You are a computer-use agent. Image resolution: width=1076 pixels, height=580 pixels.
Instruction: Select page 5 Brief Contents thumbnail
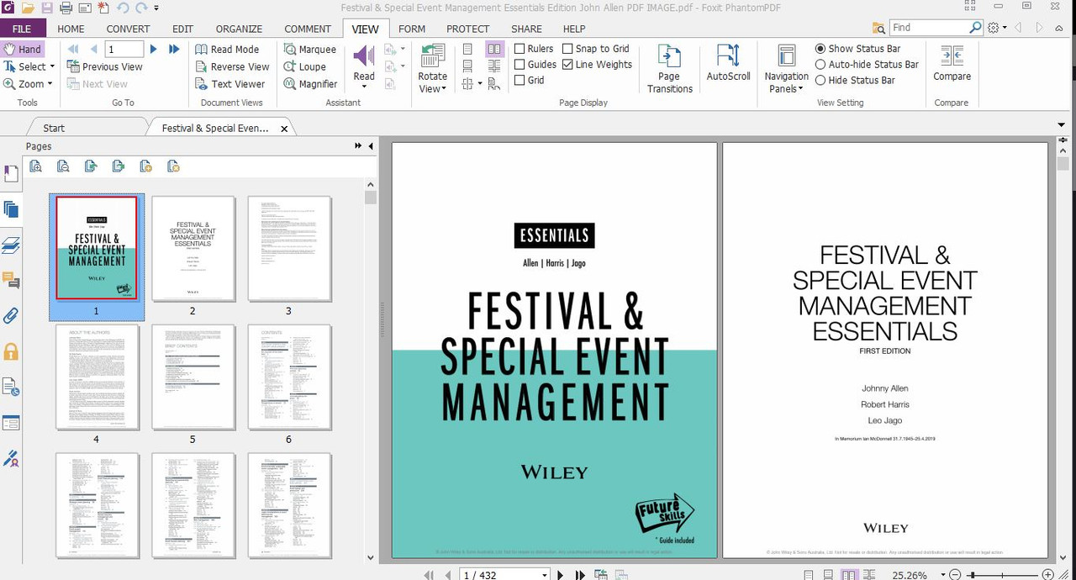tap(193, 377)
